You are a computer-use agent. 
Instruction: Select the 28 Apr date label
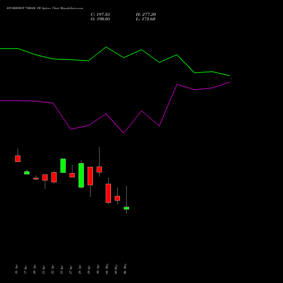tap(80, 269)
